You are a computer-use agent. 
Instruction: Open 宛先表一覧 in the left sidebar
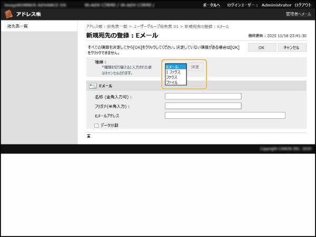pyautogui.click(x=17, y=25)
